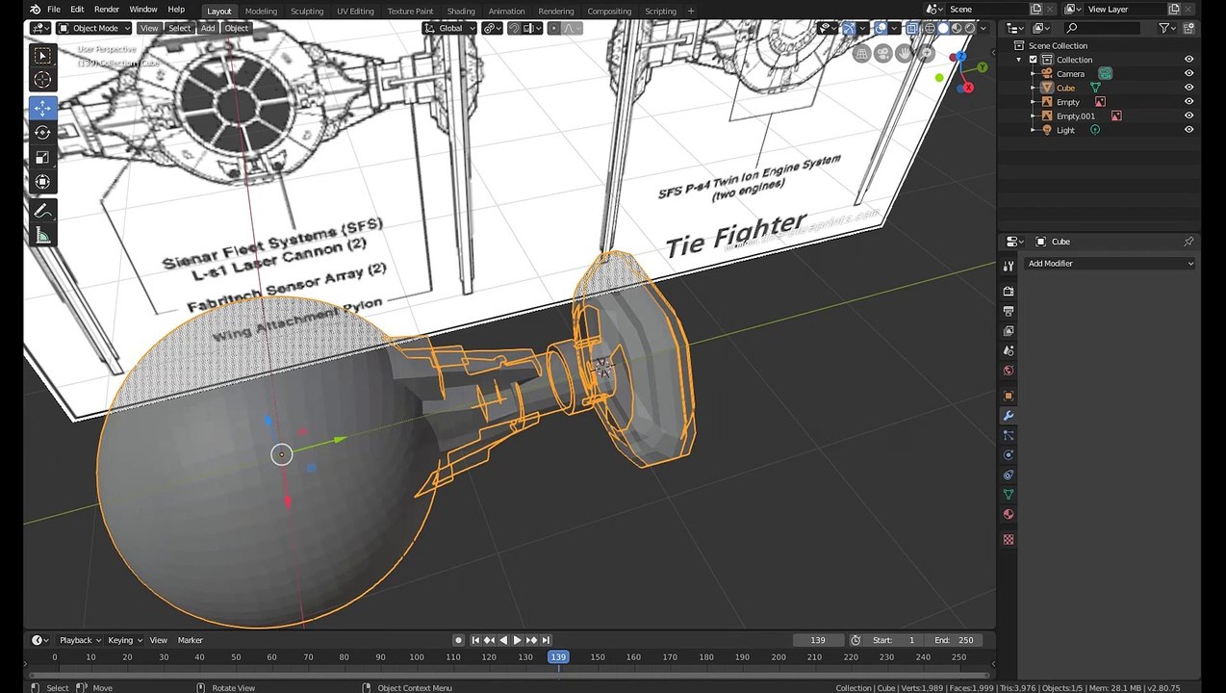This screenshot has height=693, width=1226.
Task: Hide the Light object with its eye icon
Action: pos(1188,130)
